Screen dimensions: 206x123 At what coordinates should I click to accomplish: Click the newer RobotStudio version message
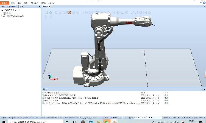point(71,98)
